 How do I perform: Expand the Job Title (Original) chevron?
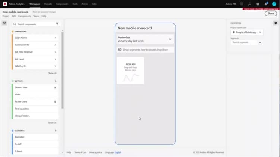55,52
